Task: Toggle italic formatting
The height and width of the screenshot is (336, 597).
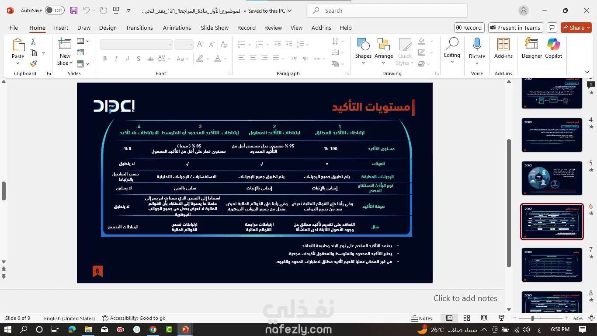Action: (x=116, y=58)
